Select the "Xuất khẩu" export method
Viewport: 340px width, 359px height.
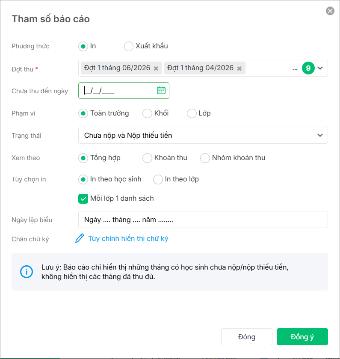coord(129,46)
